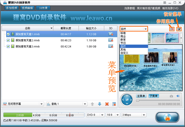Open the 3 Mbps bitrate dropdown
The height and width of the screenshot is (127, 185).
tap(134, 115)
